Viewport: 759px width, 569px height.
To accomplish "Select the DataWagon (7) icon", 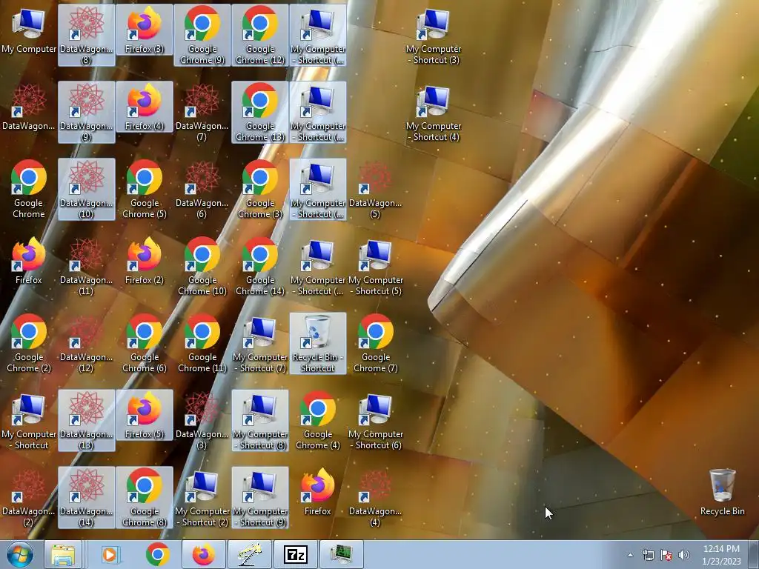I will tap(202, 112).
